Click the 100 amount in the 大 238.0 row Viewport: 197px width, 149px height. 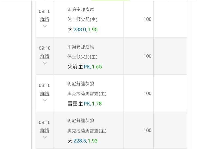147,19
